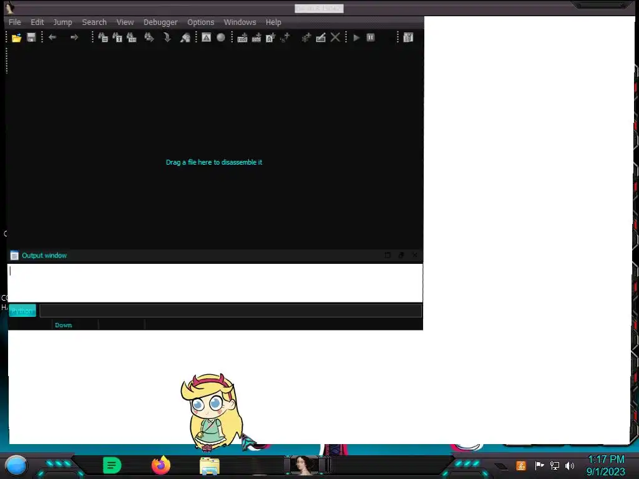Viewport: 639px width, 479px height.
Task: Click the curved down arrow jump icon
Action: pos(167,37)
